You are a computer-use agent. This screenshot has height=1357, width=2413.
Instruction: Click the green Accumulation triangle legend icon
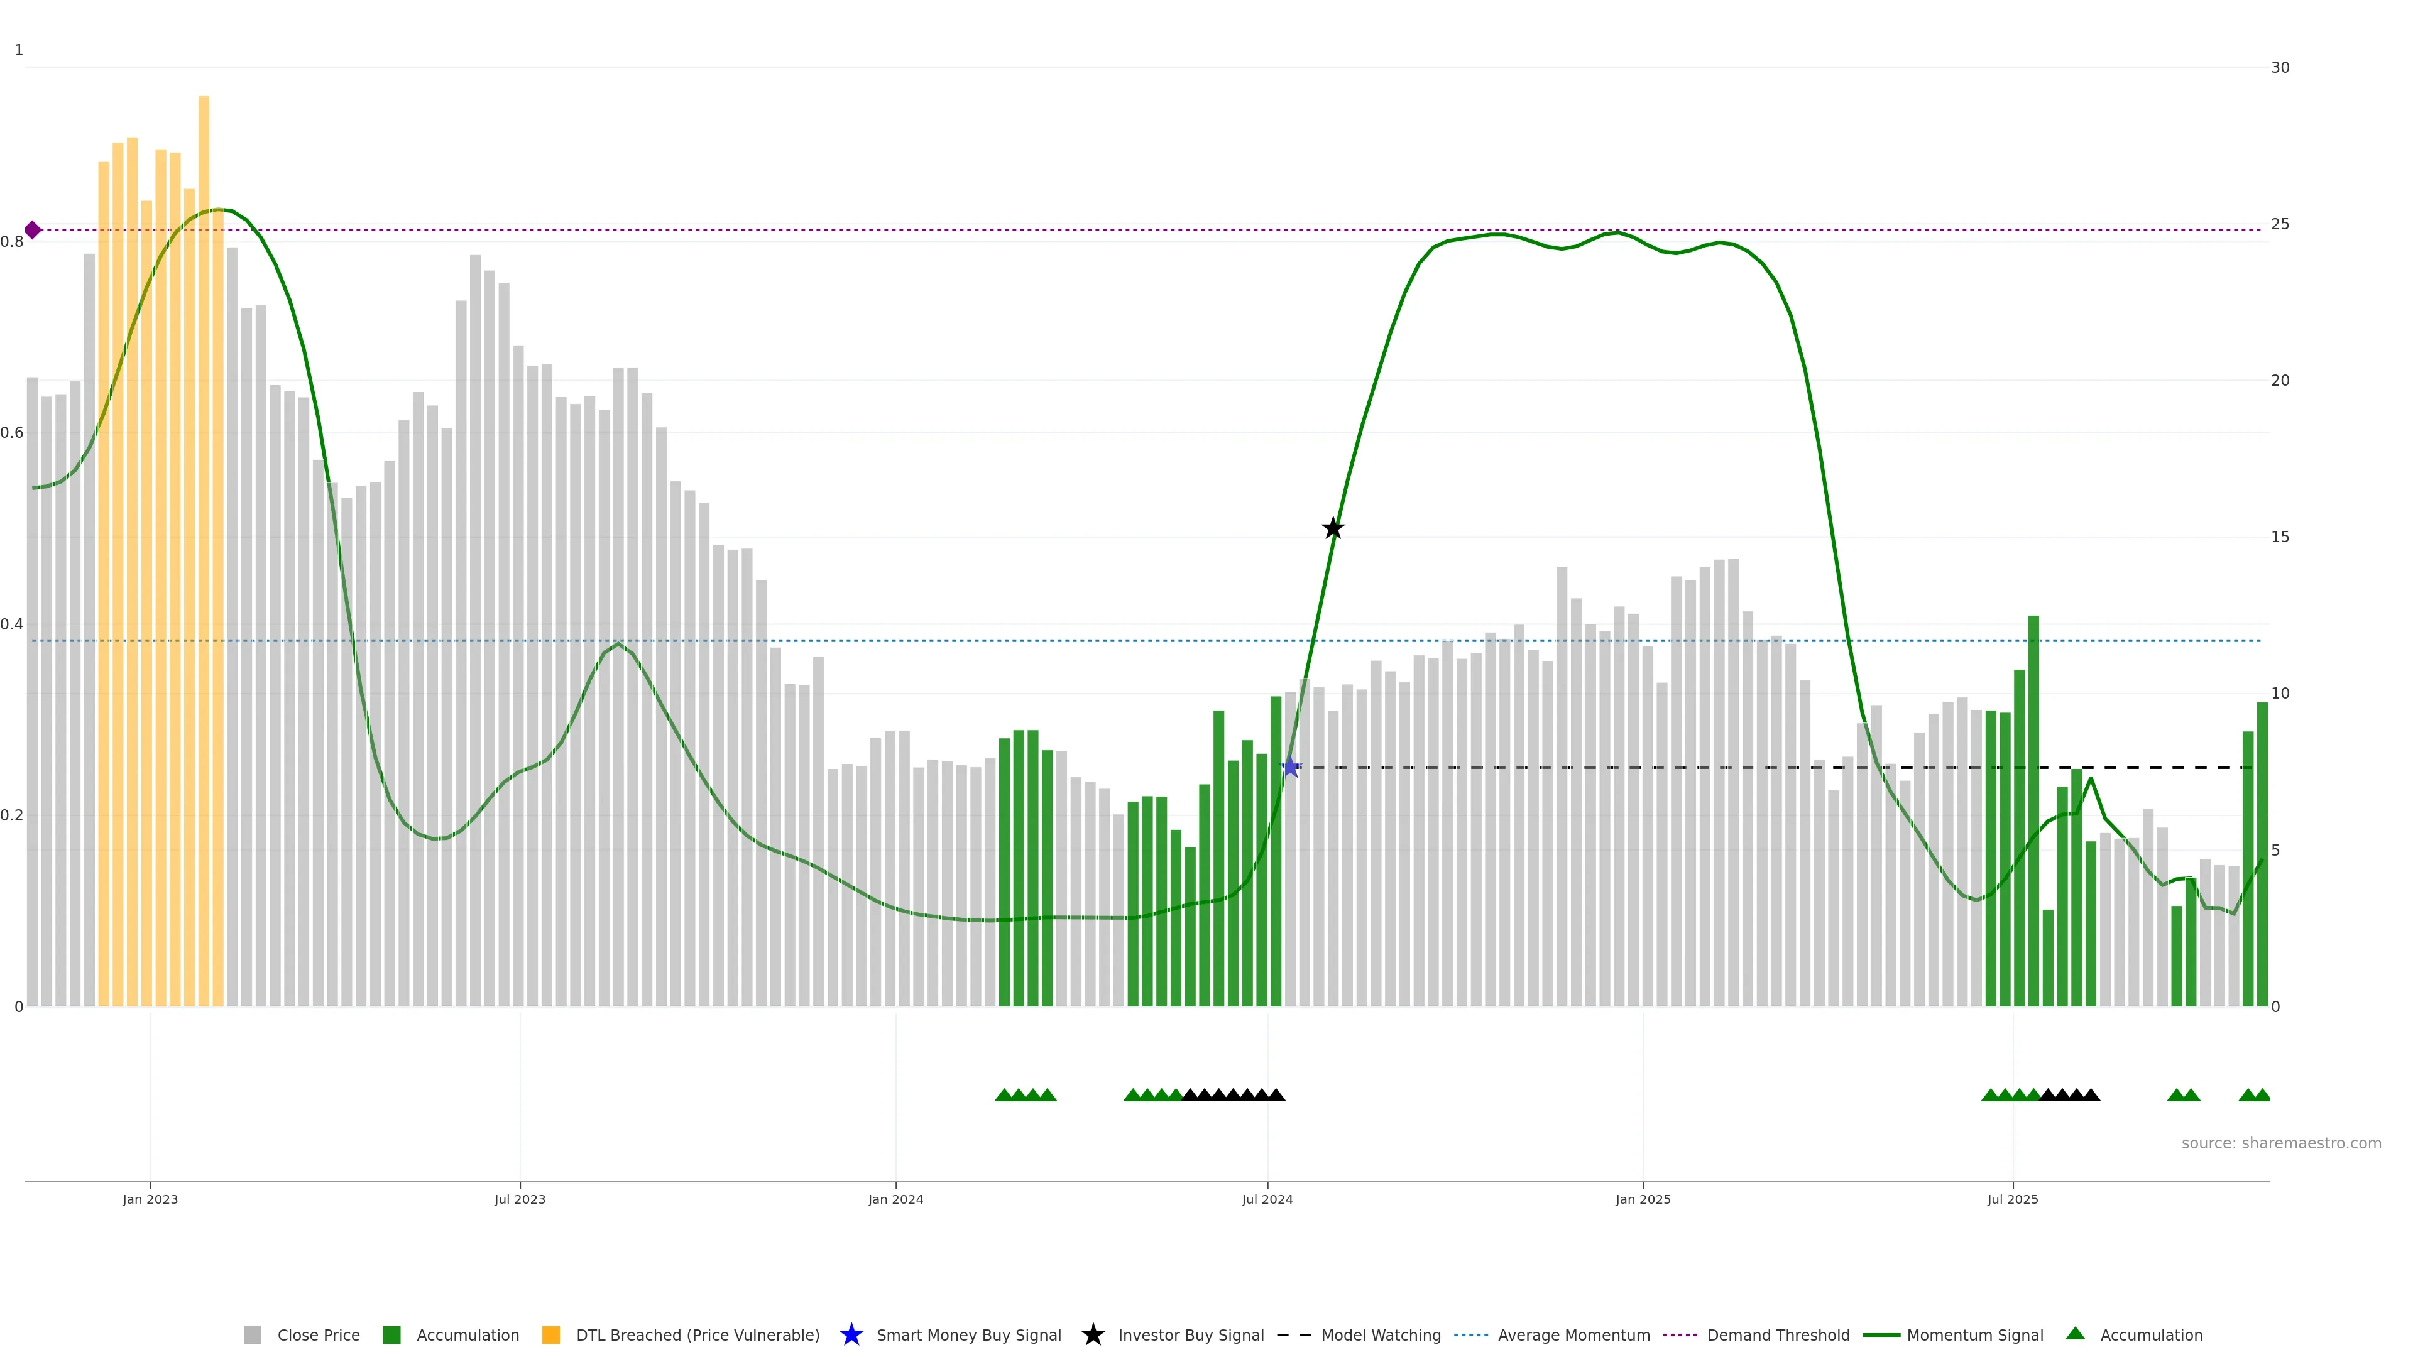pos(2076,1334)
